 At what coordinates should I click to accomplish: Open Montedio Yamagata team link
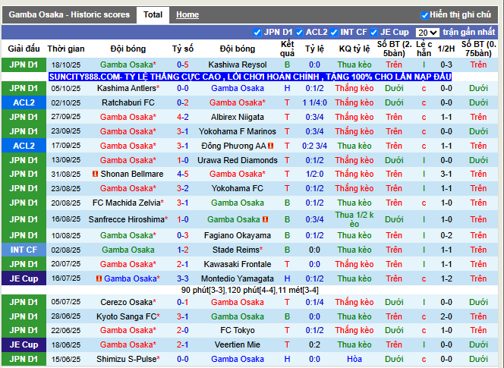pyautogui.click(x=238, y=278)
